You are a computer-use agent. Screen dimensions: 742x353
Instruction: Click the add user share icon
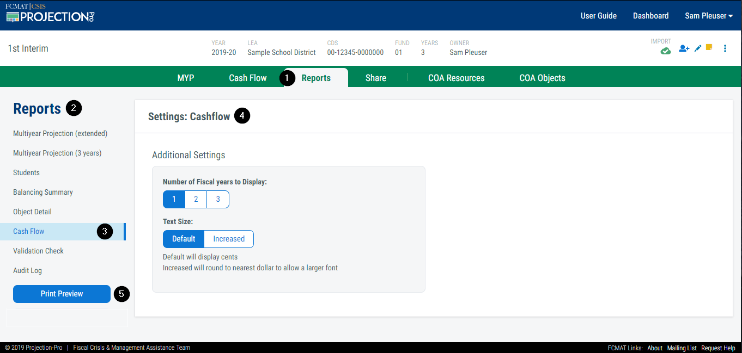(684, 48)
